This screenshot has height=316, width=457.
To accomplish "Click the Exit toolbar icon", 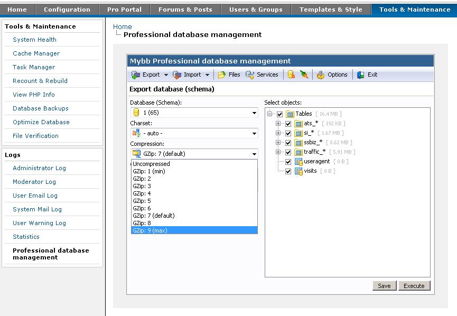I will tap(361, 75).
